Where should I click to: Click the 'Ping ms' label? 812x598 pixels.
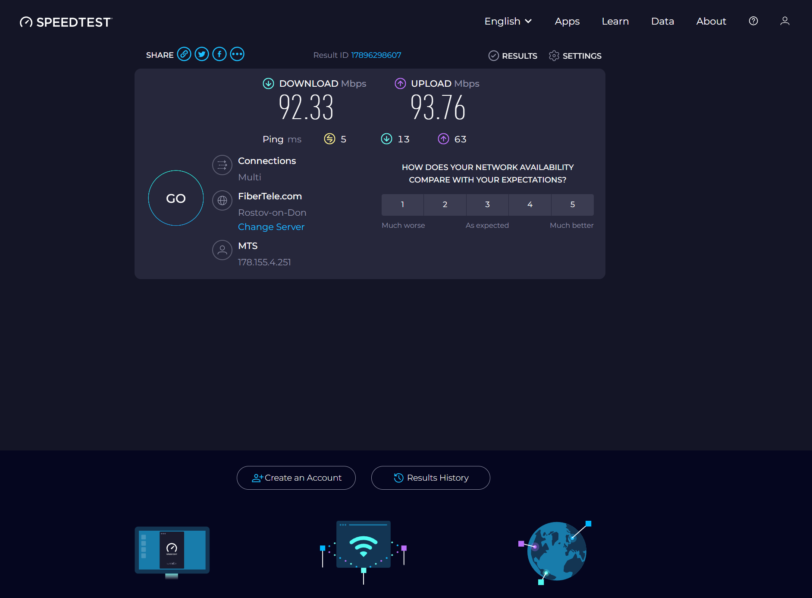point(282,139)
